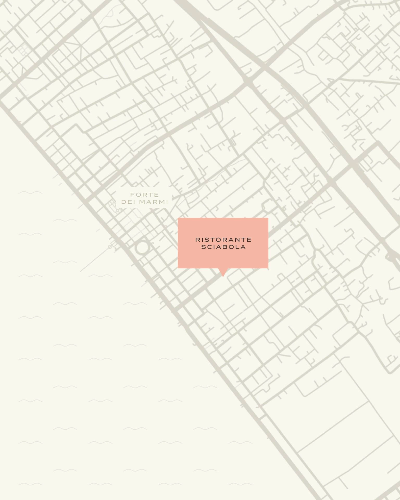Click the Forte dei Marmi label background box
The width and height of the screenshot is (400, 500).
pos(144,198)
